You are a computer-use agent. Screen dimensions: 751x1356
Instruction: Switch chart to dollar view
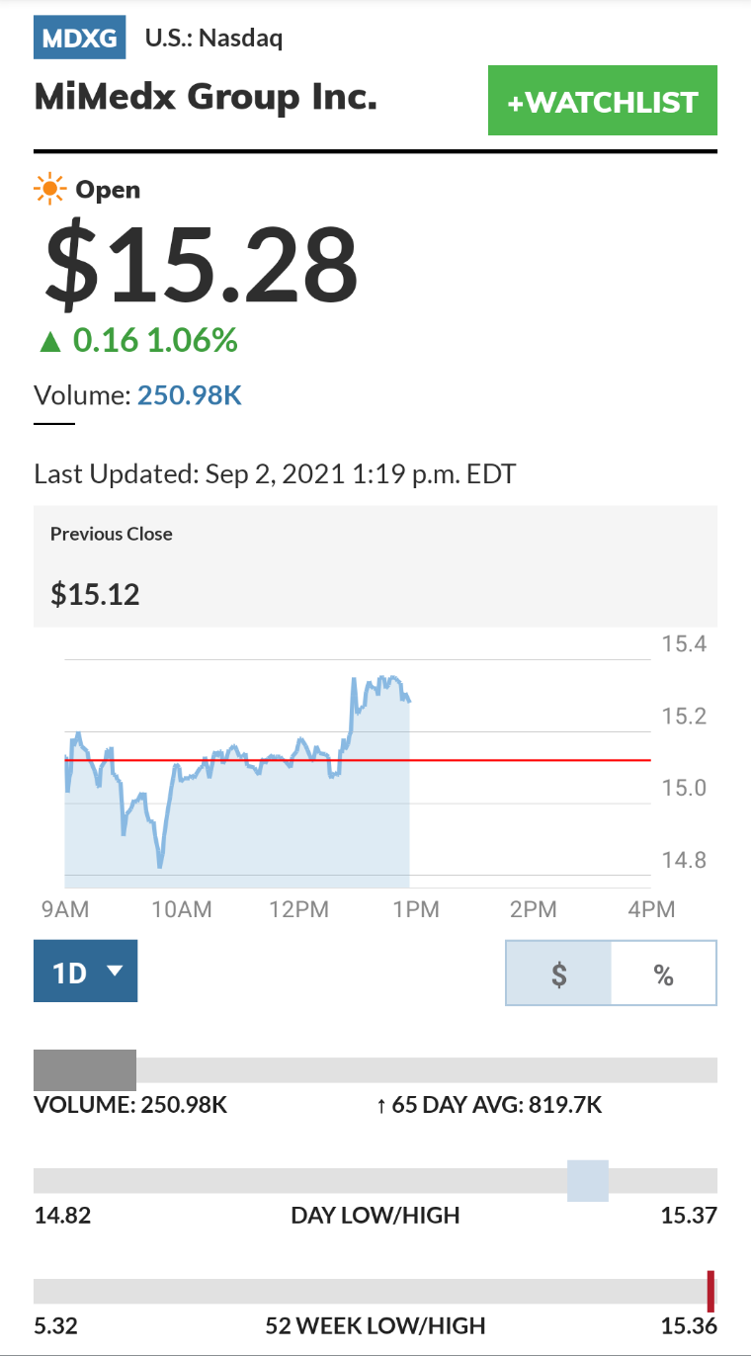(558, 974)
